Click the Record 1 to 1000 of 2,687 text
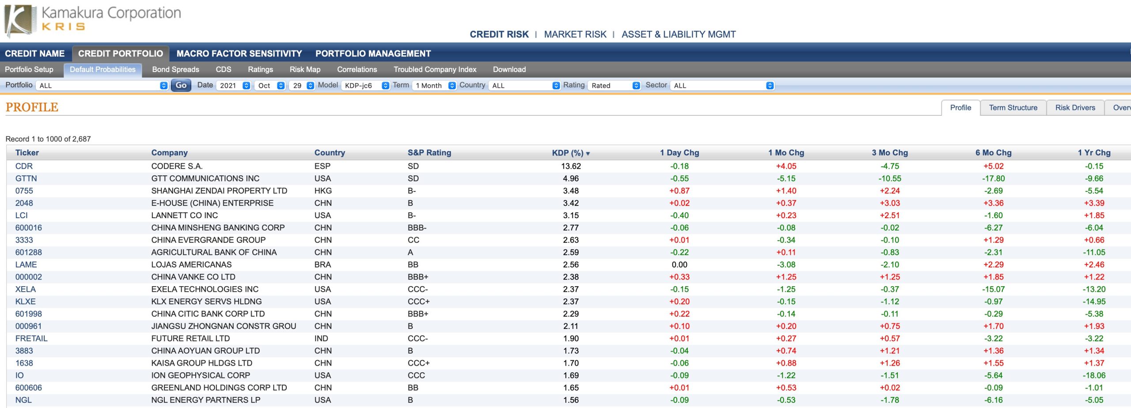The image size is (1131, 408). pyautogui.click(x=48, y=139)
